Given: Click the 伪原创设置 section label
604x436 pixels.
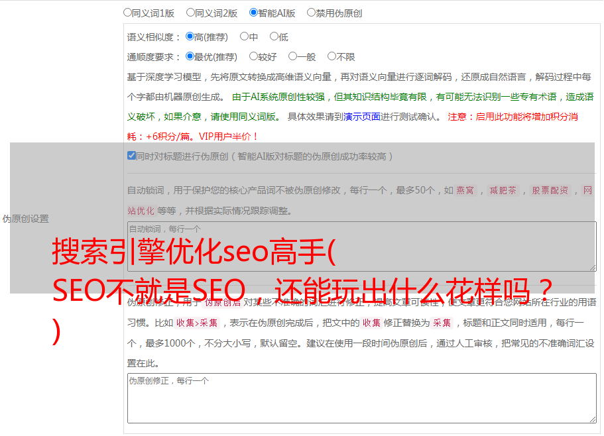Looking at the screenshot, I should tap(26, 219).
